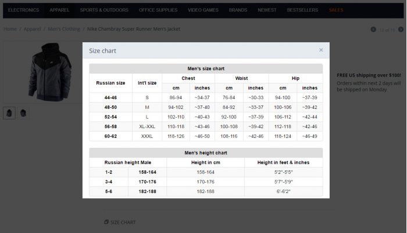Viewport: 407px width, 233px height.
Task: Click Height in feet & inches header
Action: 284,162
